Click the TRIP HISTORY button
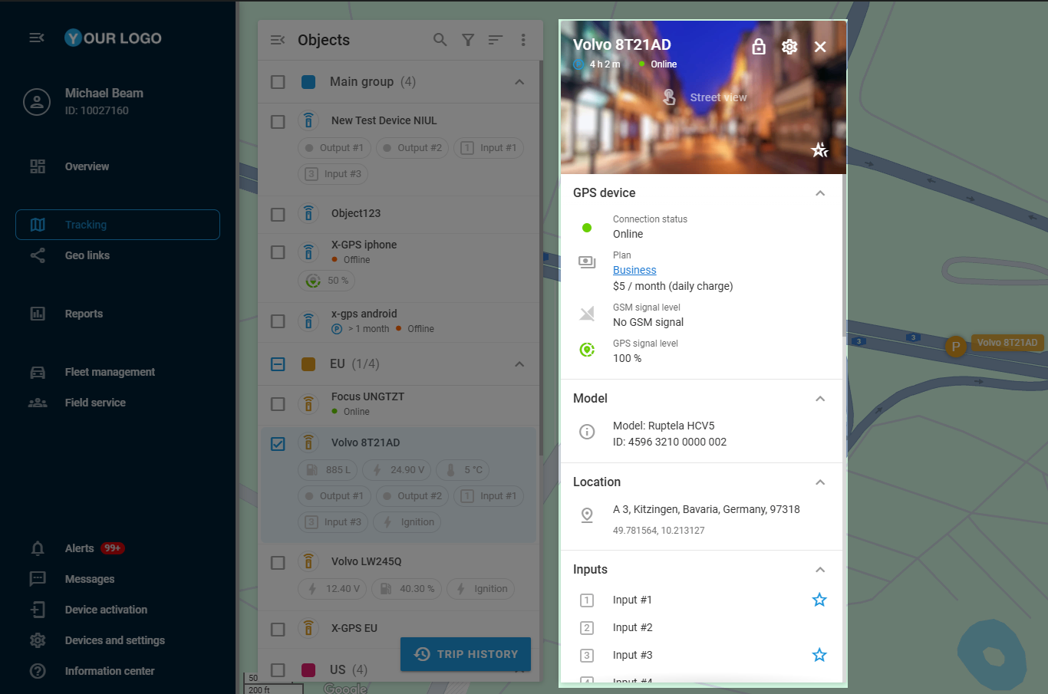1048x694 pixels. coord(466,654)
